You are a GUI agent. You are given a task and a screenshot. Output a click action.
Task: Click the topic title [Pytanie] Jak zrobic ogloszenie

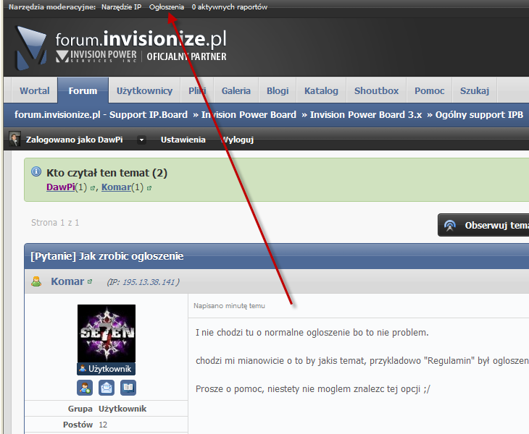point(107,256)
